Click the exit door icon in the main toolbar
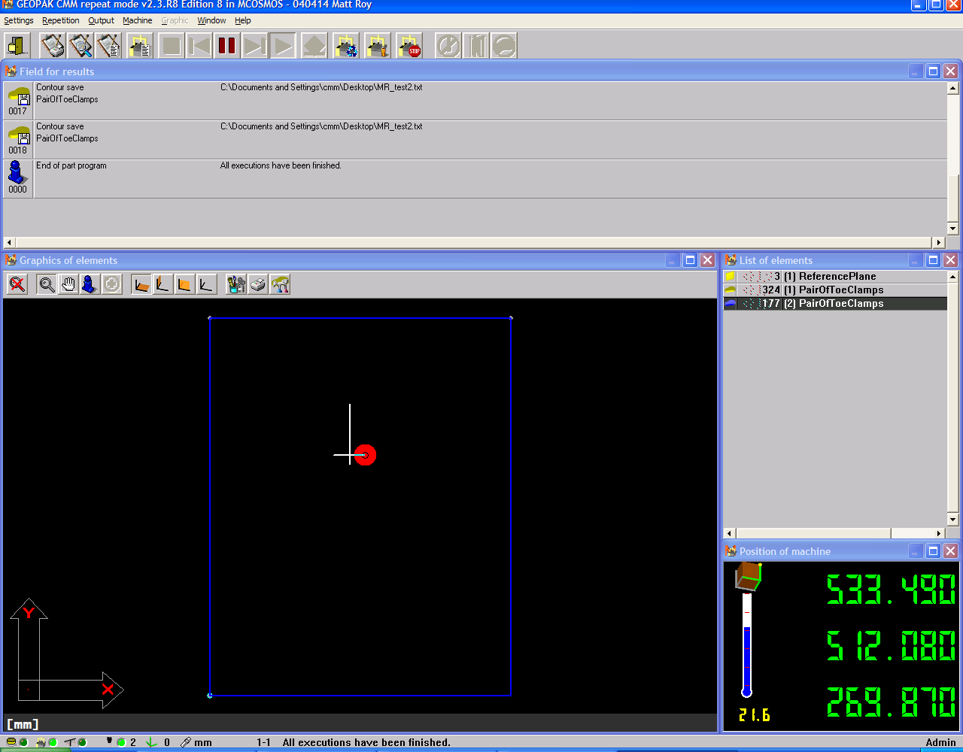Viewport: 963px width, 752px height. [17, 47]
